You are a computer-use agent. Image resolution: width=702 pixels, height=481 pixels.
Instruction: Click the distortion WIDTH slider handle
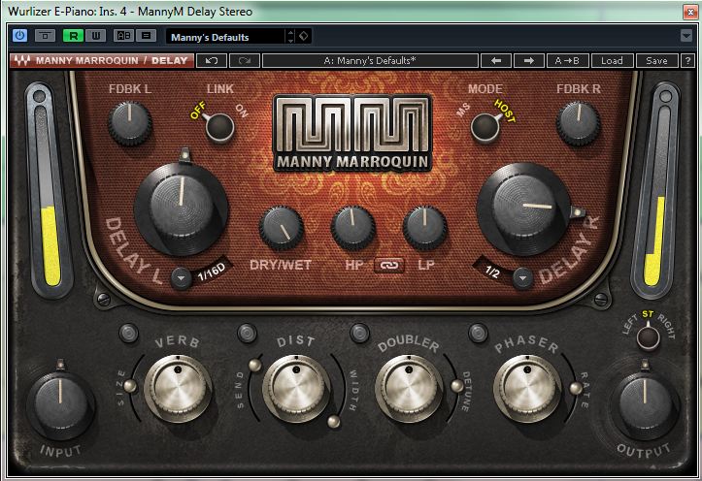334,421
